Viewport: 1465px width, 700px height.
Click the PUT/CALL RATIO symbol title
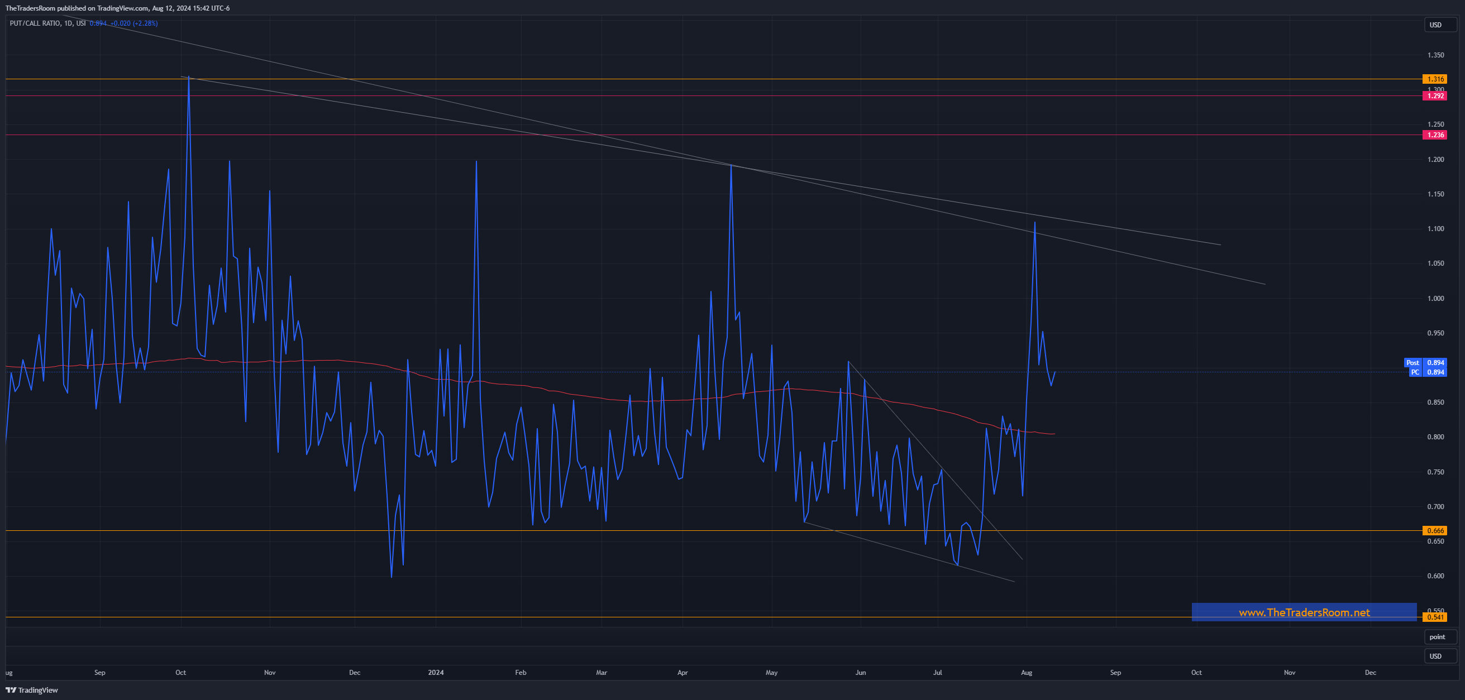coord(34,23)
